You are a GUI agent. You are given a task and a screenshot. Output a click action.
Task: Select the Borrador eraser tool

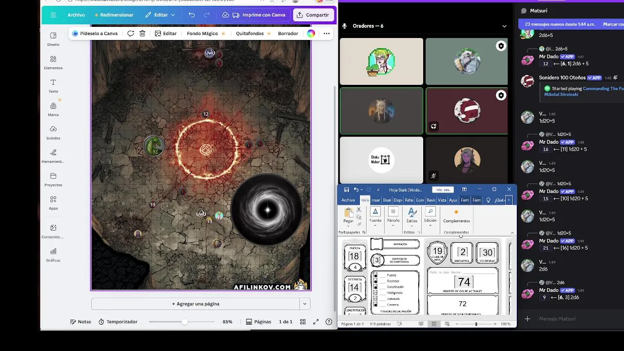(x=288, y=34)
